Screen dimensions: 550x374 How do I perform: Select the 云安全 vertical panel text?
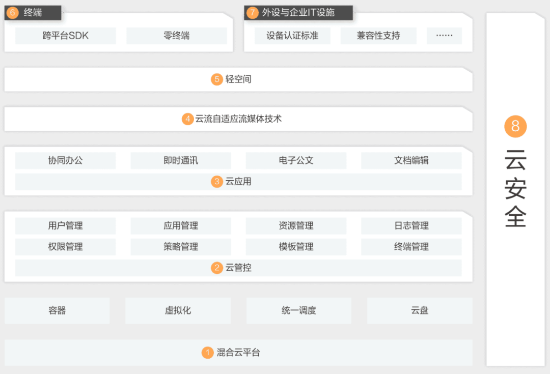pyautogui.click(x=515, y=188)
